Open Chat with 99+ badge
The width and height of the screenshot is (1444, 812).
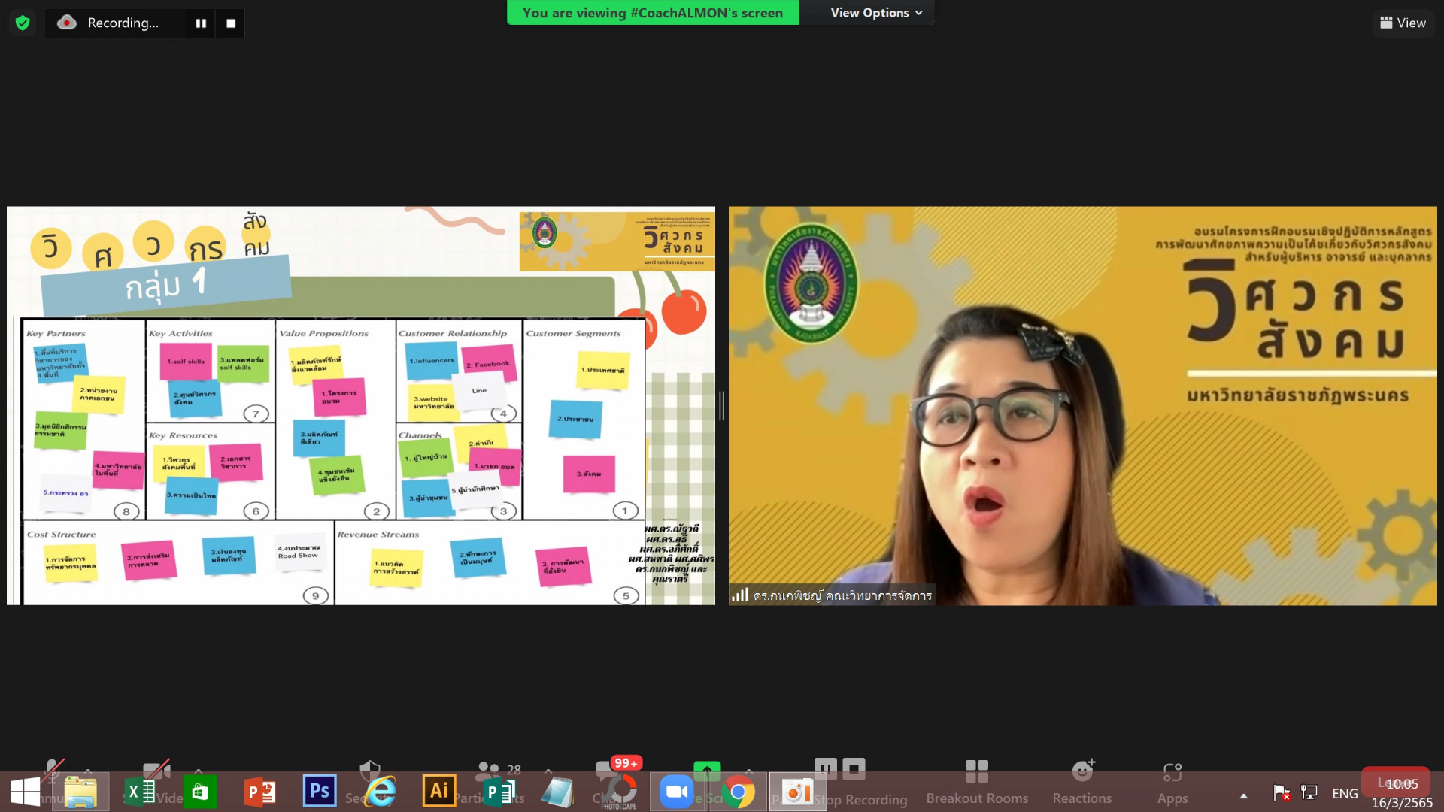tap(617, 768)
